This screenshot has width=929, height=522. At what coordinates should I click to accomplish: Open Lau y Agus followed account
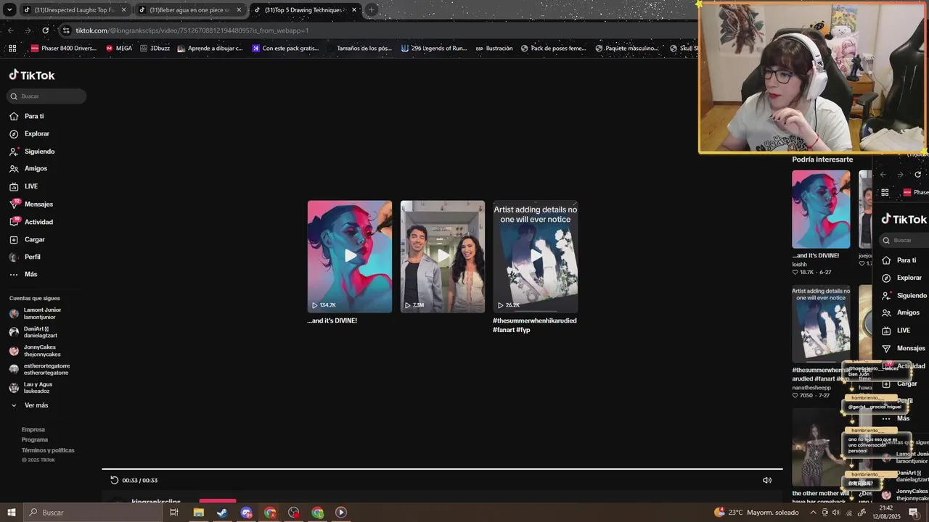coord(31,388)
